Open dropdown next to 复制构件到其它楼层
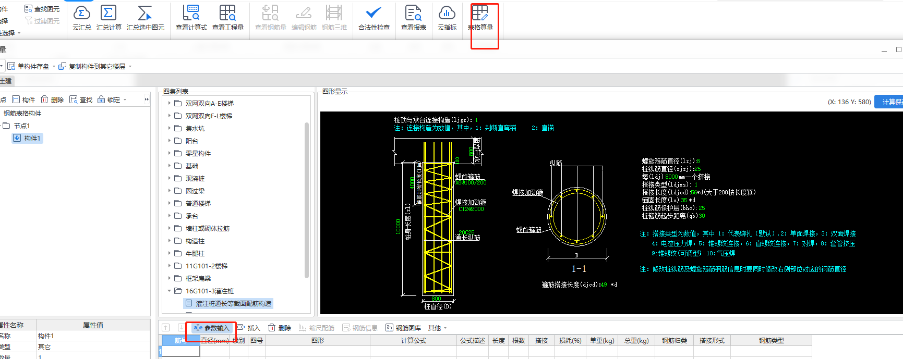Screen dimensions: 903x359 point(130,66)
